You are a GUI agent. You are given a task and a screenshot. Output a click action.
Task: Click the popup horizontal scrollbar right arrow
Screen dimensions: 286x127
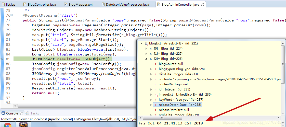pyautogui.click(x=279, y=118)
